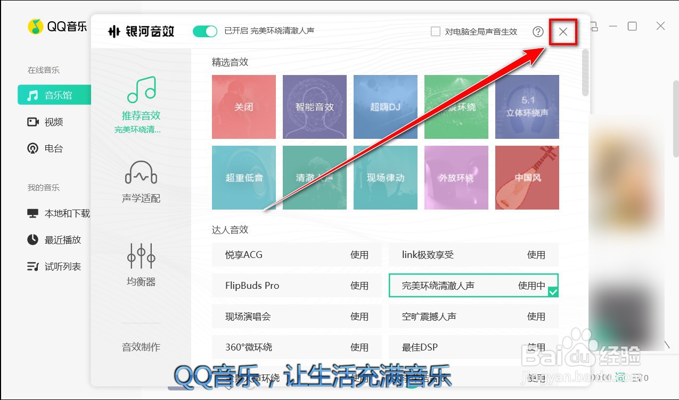This screenshot has width=679, height=400.
Task: Select the 推荐音效 panel icon
Action: pyautogui.click(x=140, y=93)
